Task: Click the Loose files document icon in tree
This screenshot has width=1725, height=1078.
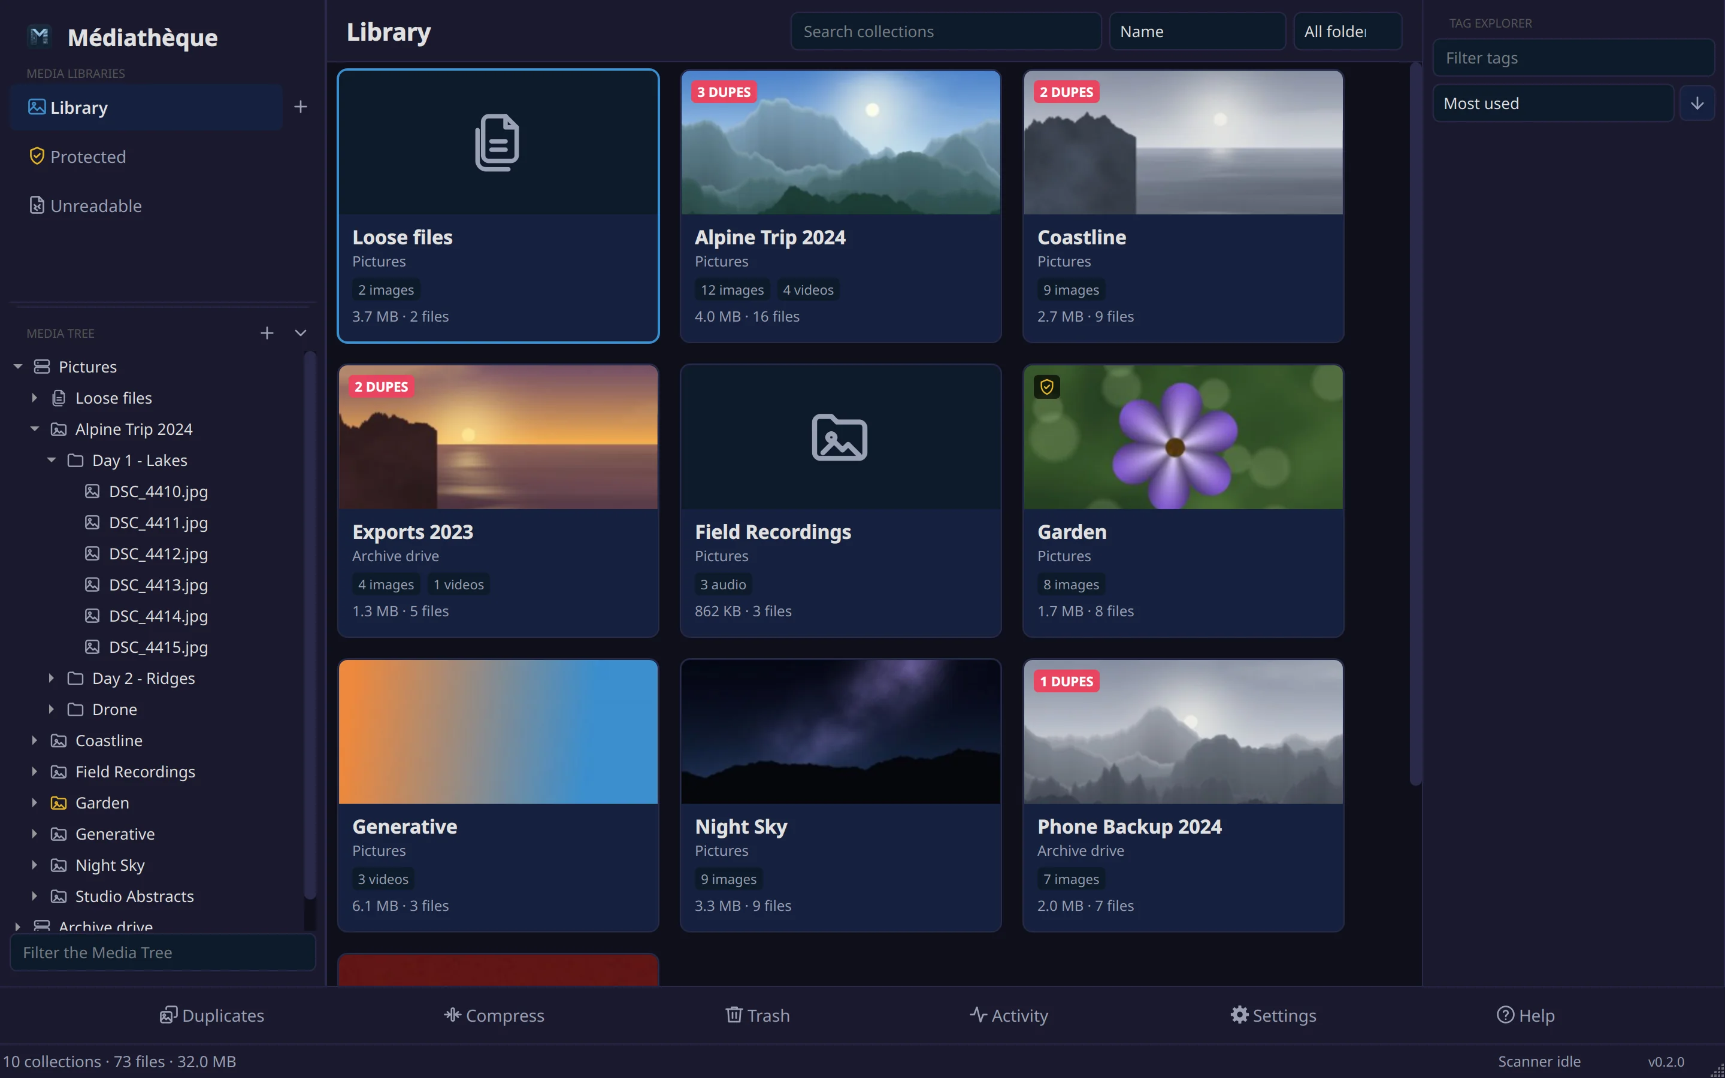Action: pos(59,398)
